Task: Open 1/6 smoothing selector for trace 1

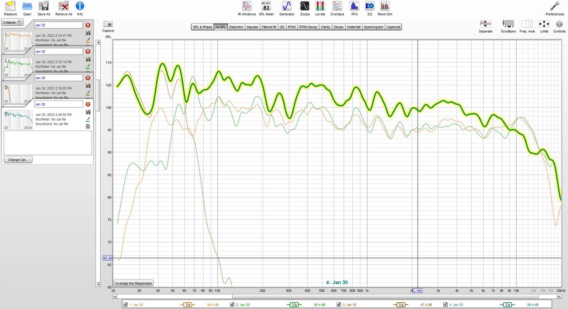Action: [187, 305]
